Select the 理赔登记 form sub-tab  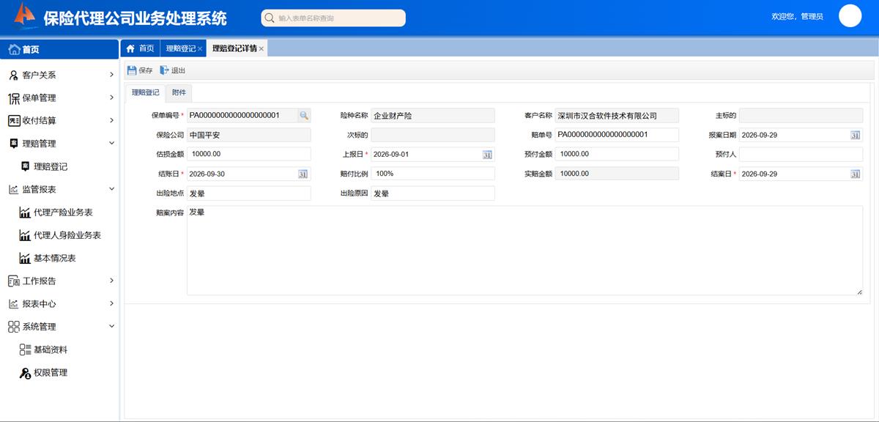[x=145, y=93]
